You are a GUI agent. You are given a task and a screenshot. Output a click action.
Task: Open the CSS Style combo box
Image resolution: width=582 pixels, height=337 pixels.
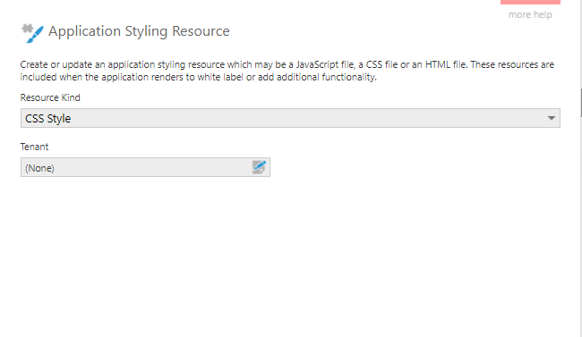click(290, 118)
